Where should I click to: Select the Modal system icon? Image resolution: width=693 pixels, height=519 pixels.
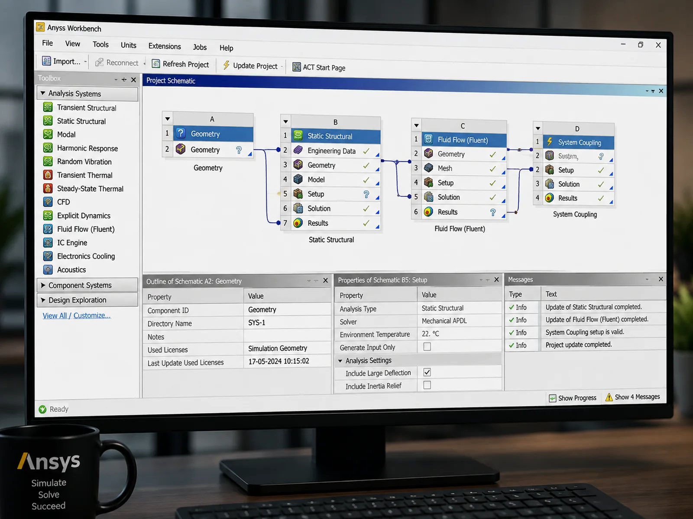click(x=48, y=134)
